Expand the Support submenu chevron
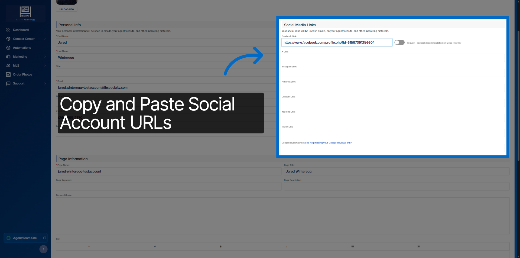520x258 pixels. coord(45,83)
